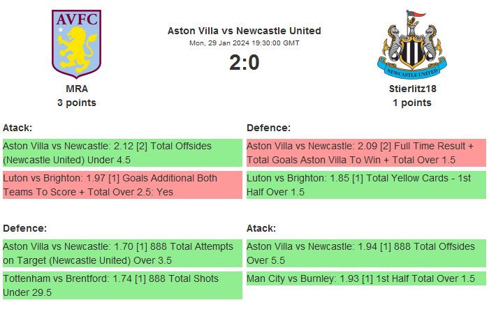Click MRA's lower Defence section heading
The height and width of the screenshot is (321, 489).
(25, 228)
